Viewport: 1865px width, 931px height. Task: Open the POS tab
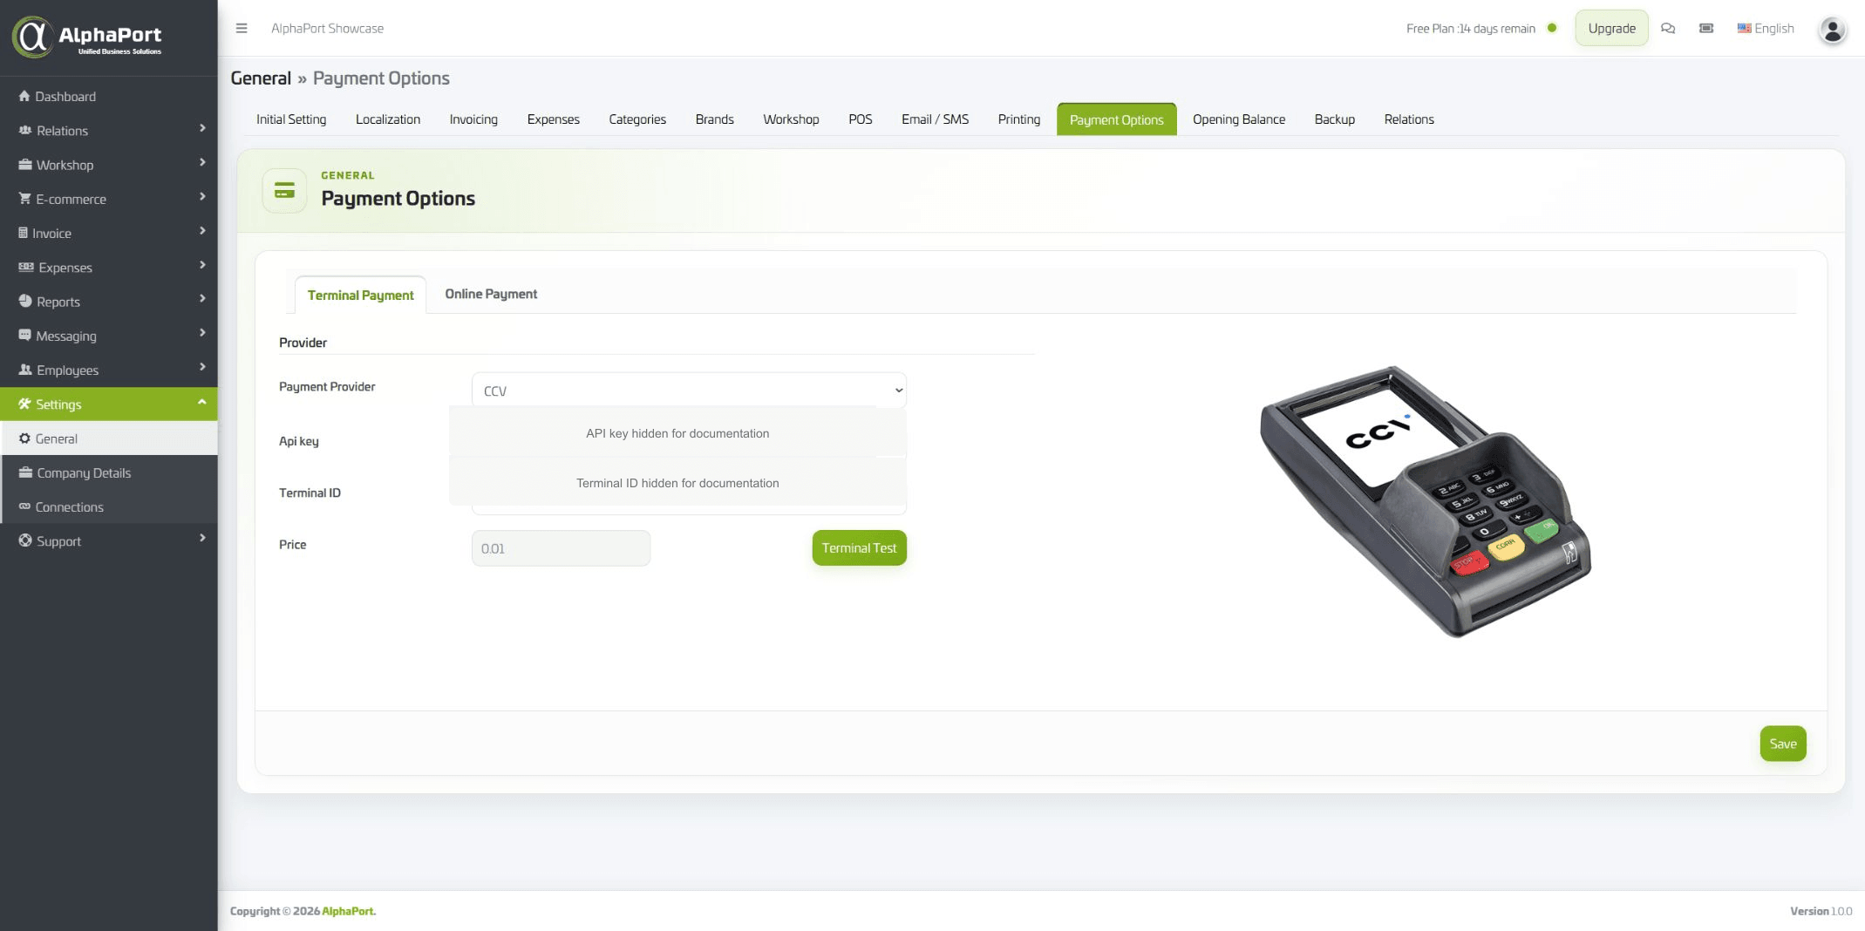pos(860,119)
